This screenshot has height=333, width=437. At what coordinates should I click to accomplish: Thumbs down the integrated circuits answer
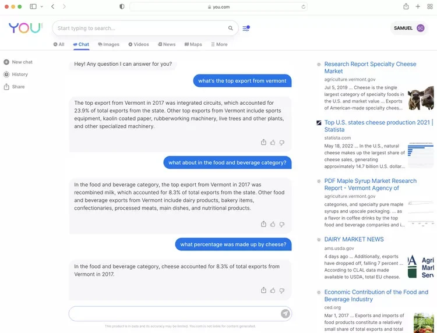point(282,143)
